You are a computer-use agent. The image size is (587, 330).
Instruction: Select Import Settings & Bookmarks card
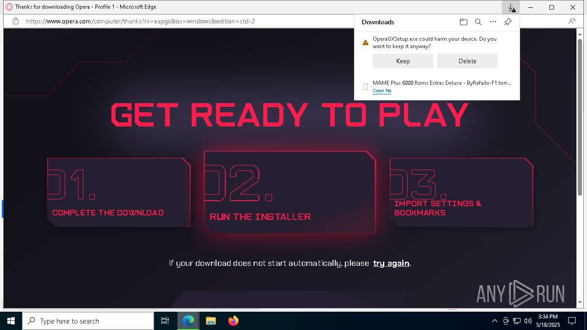point(461,192)
